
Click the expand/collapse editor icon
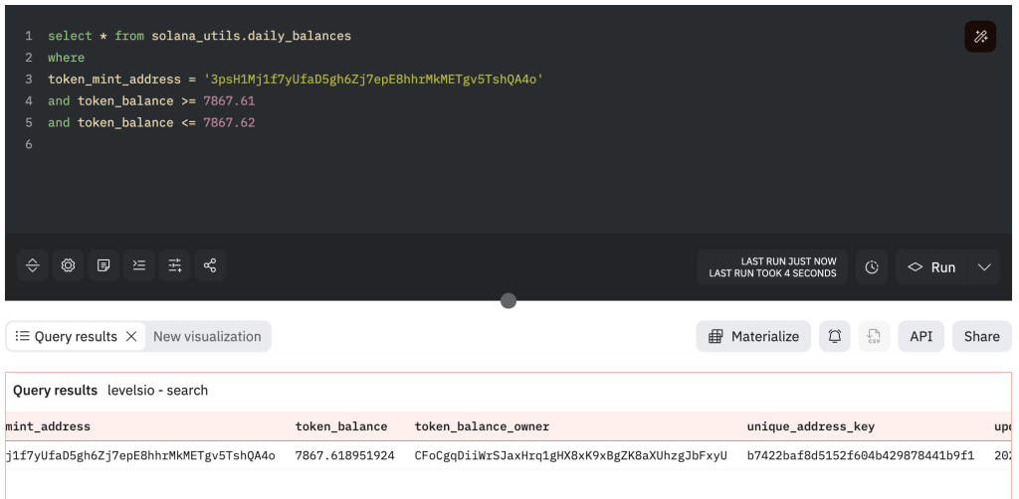point(33,266)
